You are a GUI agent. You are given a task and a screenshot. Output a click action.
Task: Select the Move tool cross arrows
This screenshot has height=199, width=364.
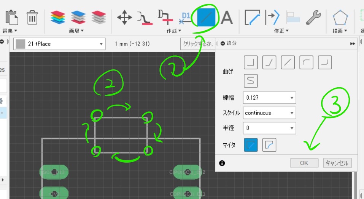pyautogui.click(x=124, y=17)
